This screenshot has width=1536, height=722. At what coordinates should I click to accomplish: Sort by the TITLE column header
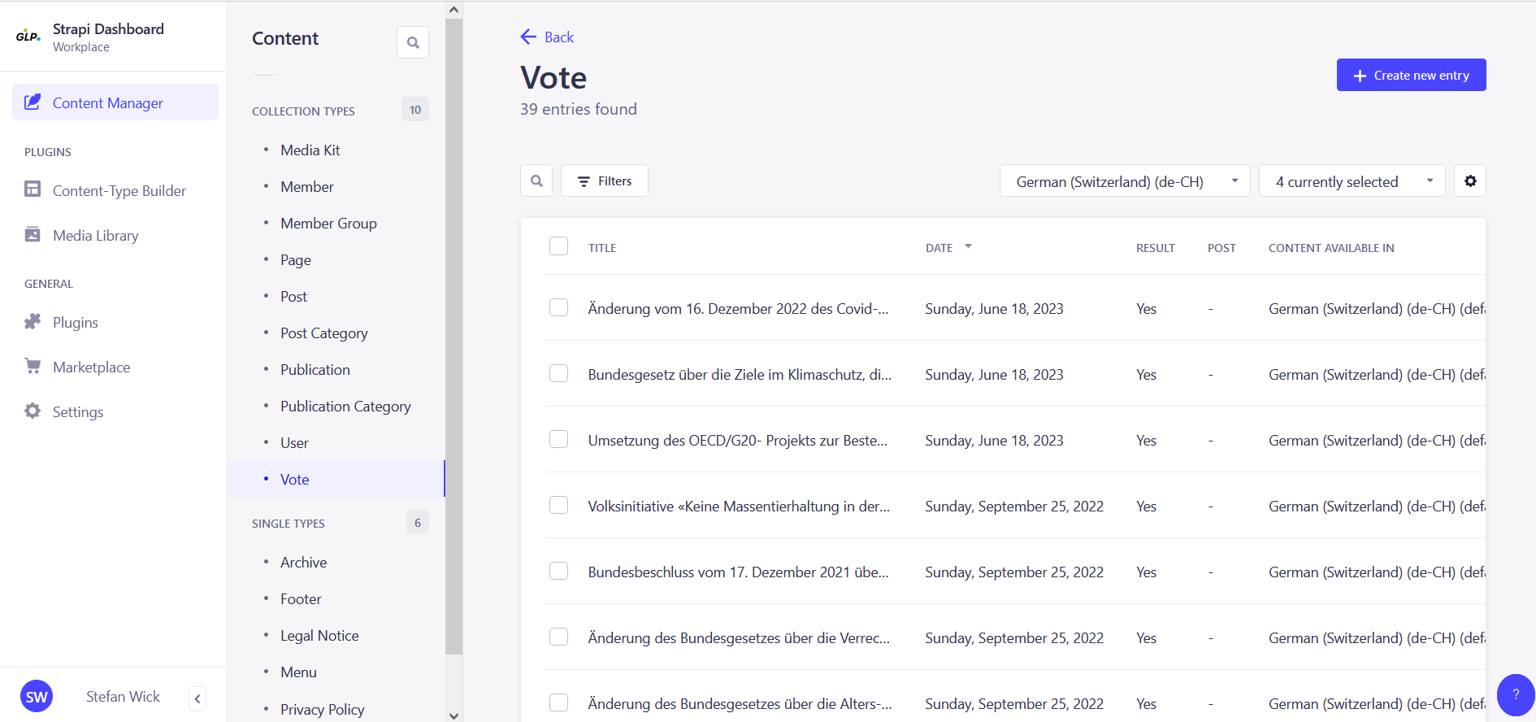[x=602, y=248]
